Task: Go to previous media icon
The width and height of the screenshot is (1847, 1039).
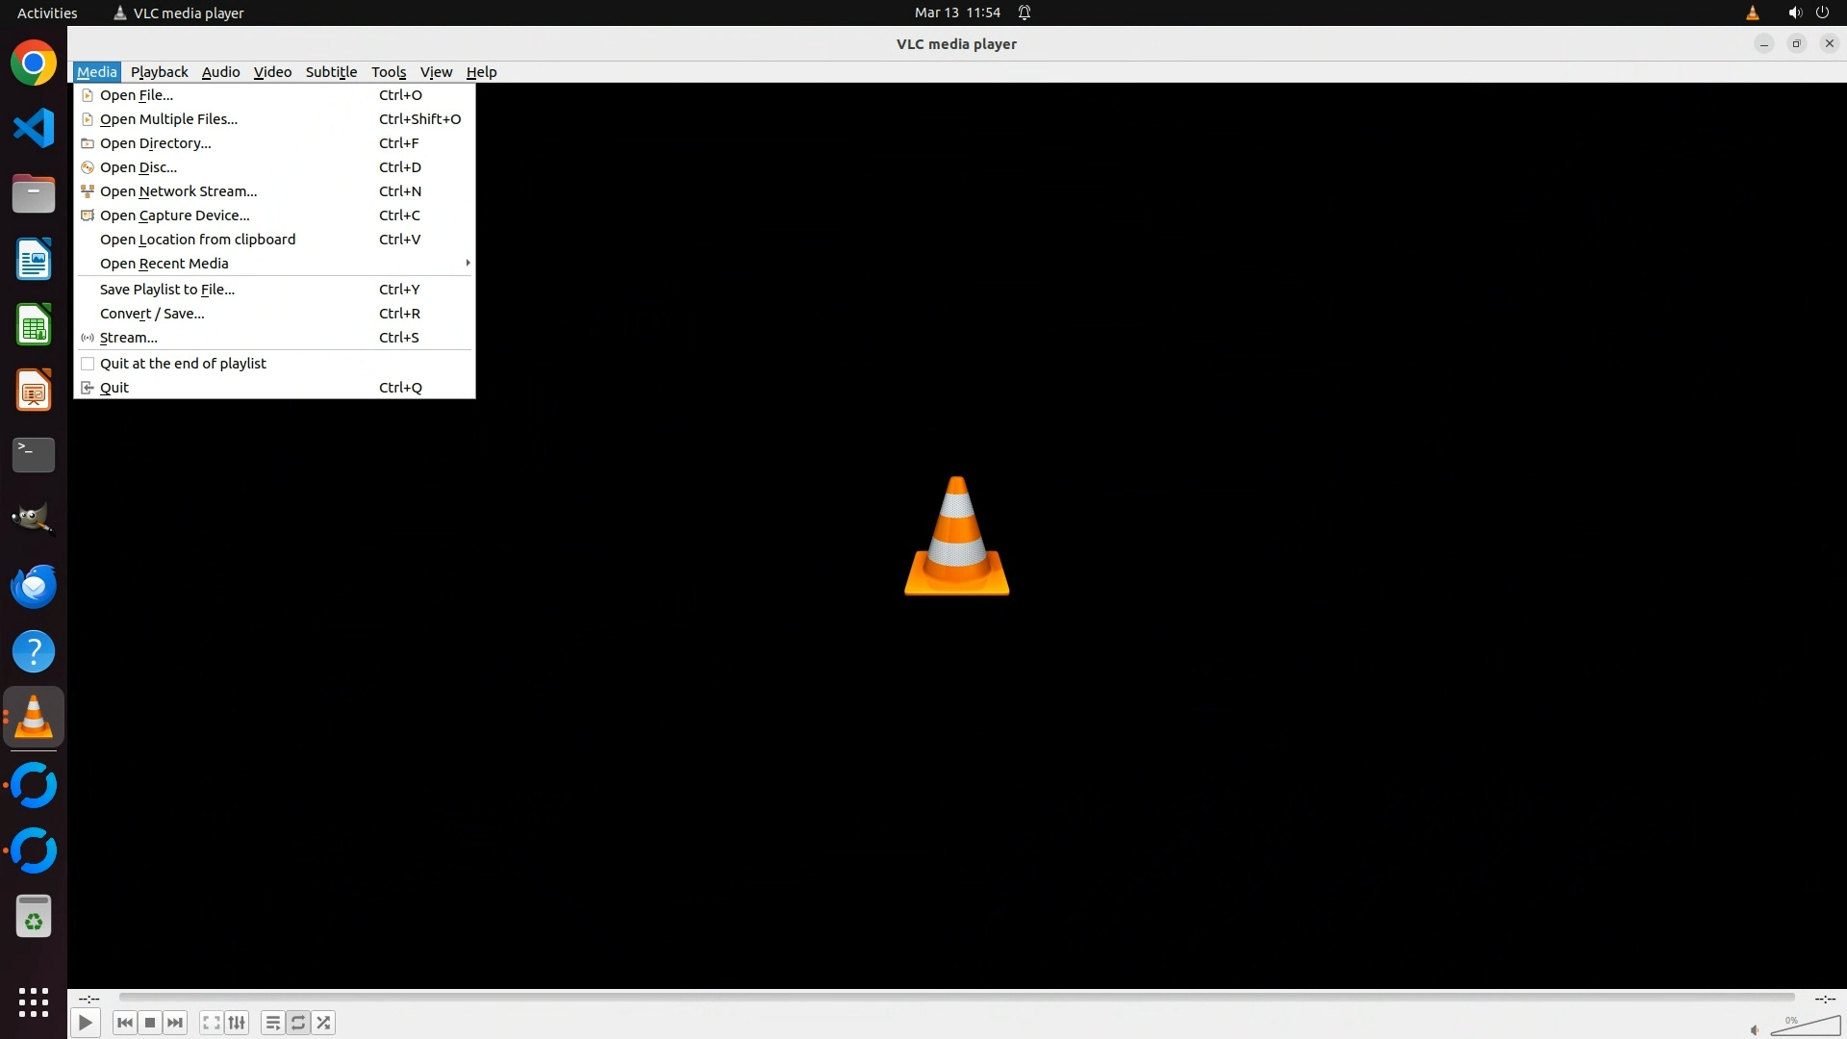Action: tap(124, 1023)
